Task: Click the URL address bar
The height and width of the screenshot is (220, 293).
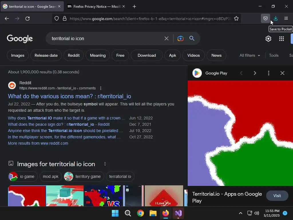Action: pos(149,19)
